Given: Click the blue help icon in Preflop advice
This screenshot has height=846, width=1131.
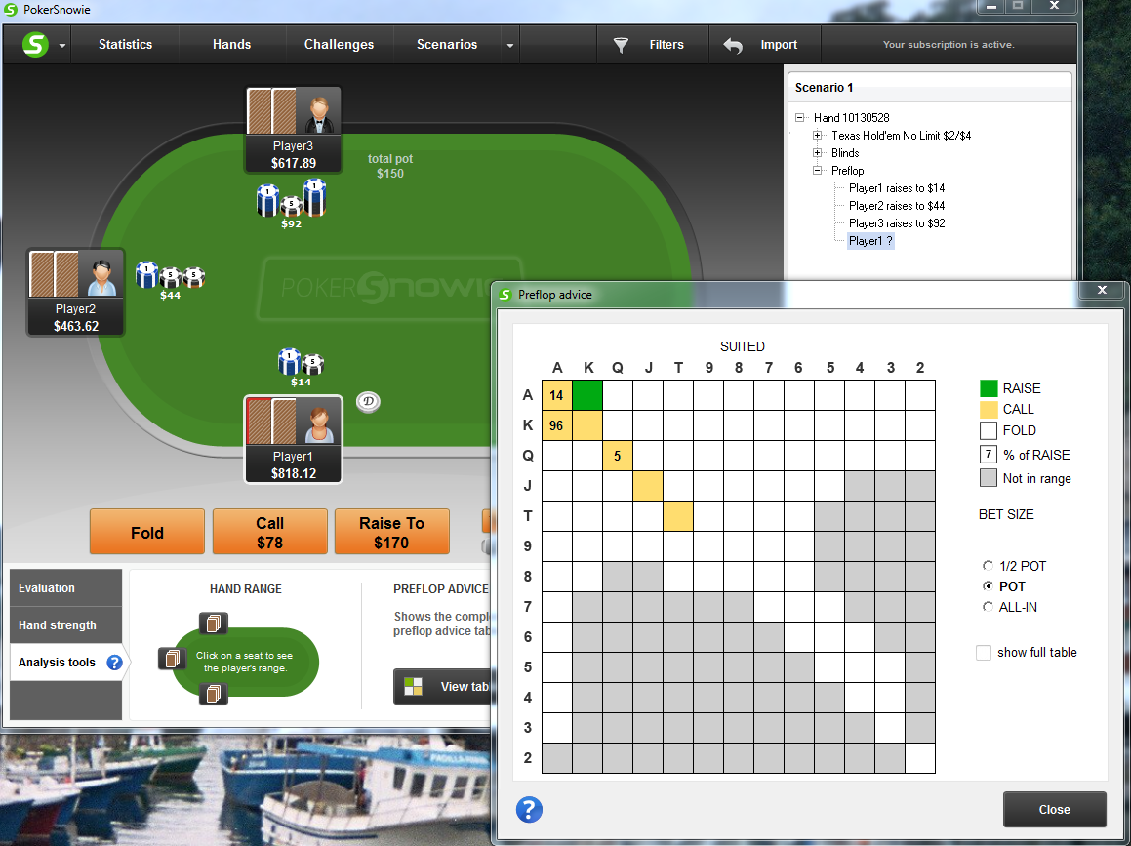Looking at the screenshot, I should click(x=529, y=809).
